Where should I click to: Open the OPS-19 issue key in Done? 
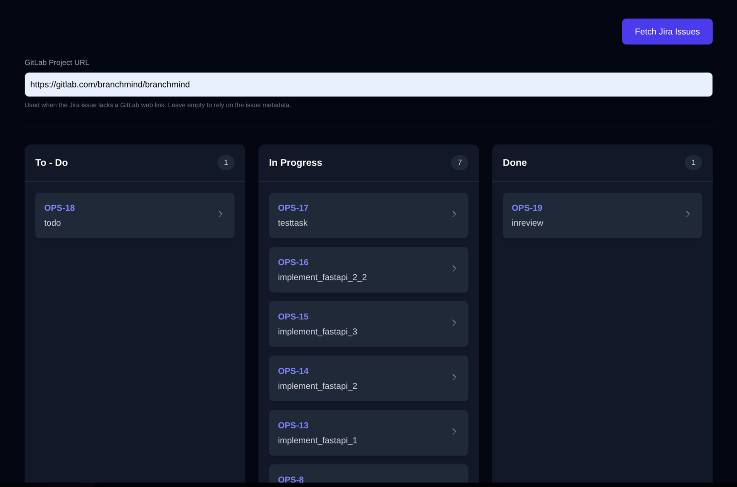coord(527,208)
